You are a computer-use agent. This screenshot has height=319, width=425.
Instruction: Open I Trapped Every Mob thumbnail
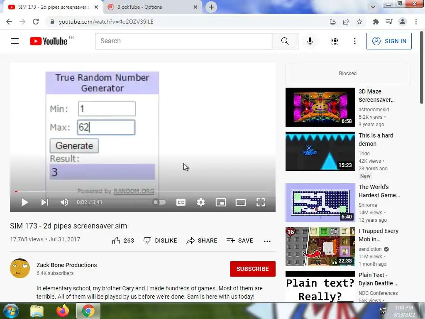pos(320,247)
